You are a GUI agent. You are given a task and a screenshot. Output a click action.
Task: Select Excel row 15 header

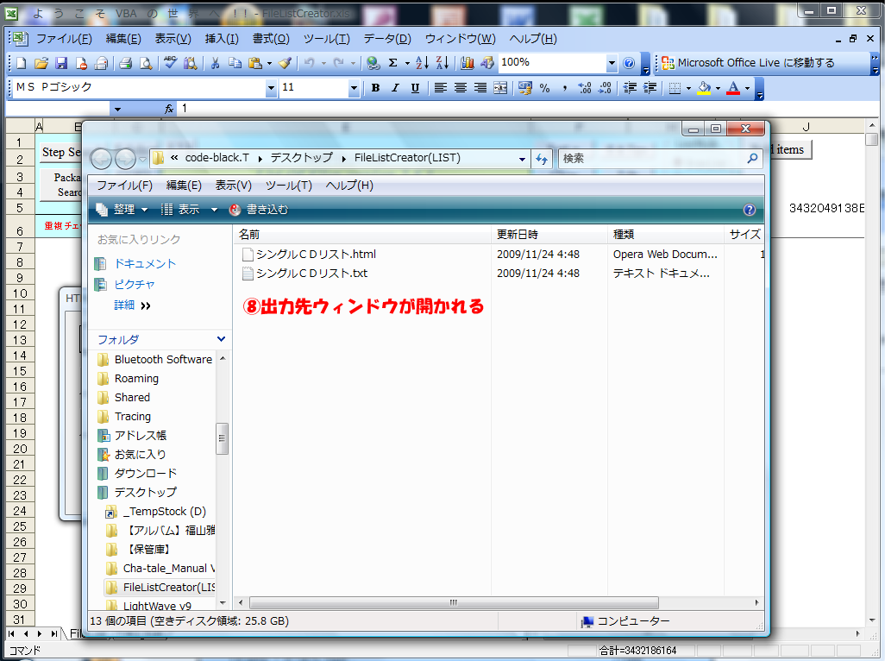point(20,371)
